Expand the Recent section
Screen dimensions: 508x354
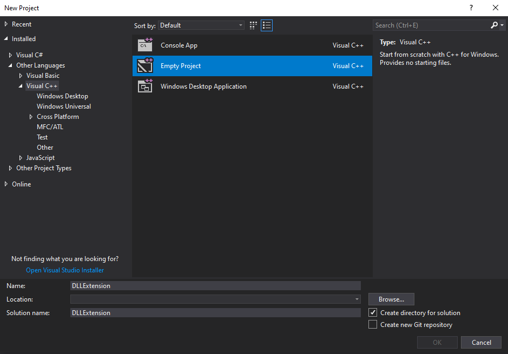(6, 24)
